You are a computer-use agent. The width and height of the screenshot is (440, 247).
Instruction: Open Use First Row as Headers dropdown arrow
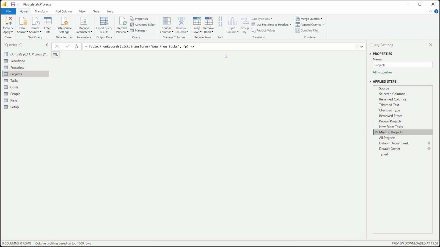[x=290, y=24]
